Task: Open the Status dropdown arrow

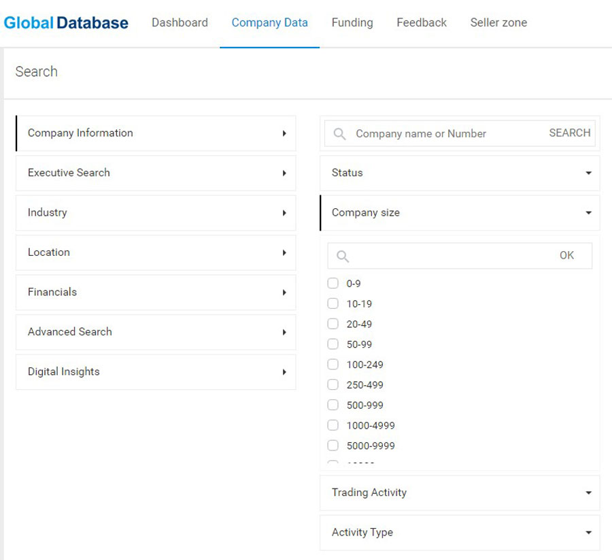Action: click(x=589, y=173)
